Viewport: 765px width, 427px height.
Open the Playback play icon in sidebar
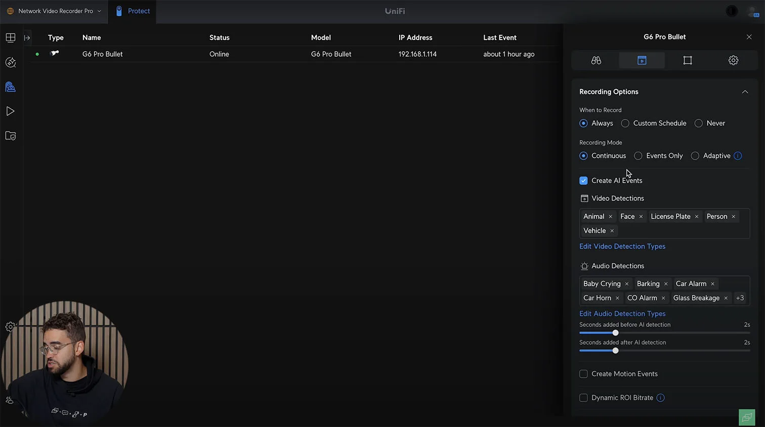click(x=11, y=111)
